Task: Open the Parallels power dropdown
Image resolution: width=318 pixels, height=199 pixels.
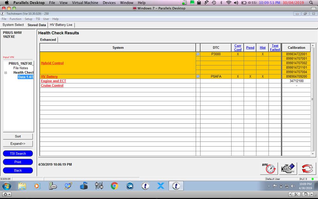Action: 7,194
